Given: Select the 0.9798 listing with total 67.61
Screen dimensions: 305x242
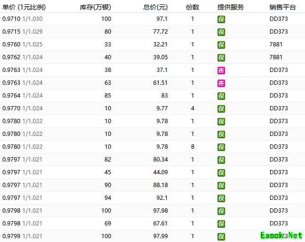Looking at the screenshot, I should [x=11, y=223].
